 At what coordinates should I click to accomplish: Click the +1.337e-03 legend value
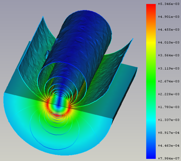169,120
